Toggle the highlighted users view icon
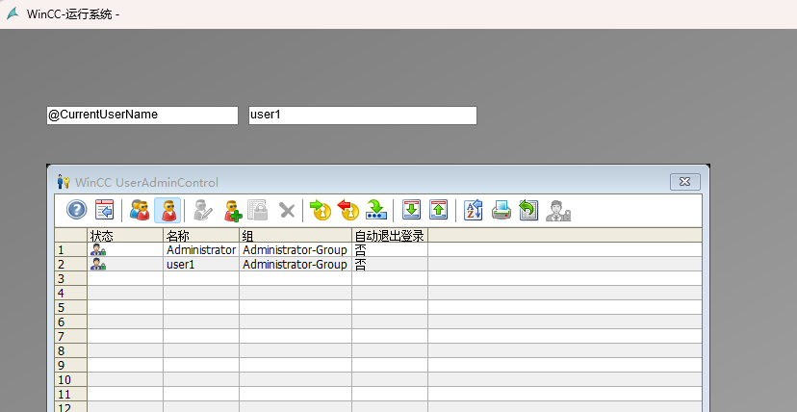This screenshot has height=412, width=797. point(167,210)
